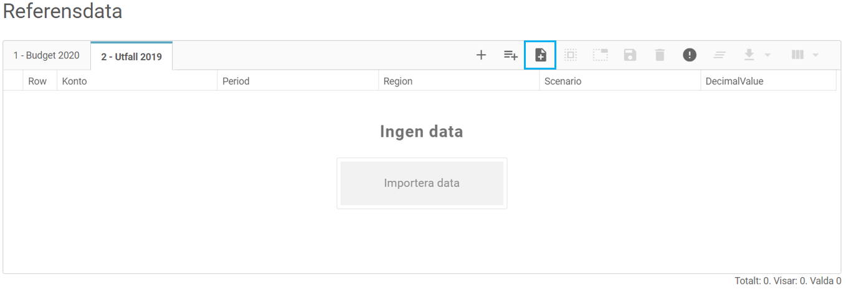The width and height of the screenshot is (846, 292).
Task: Click the Scenario column header
Action: pyautogui.click(x=563, y=81)
